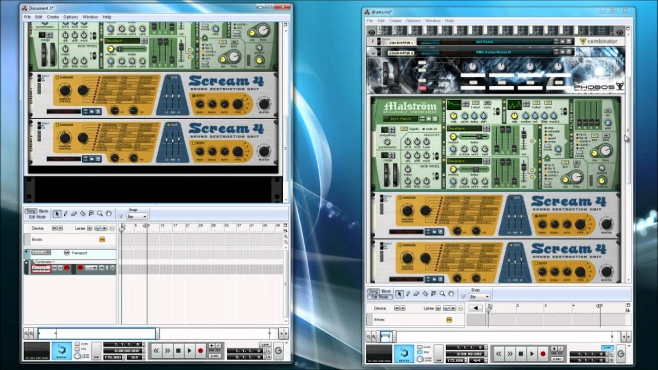Toggle the Pre checkbox in drums transport
This screenshot has width=658, height=370.
[419, 352]
